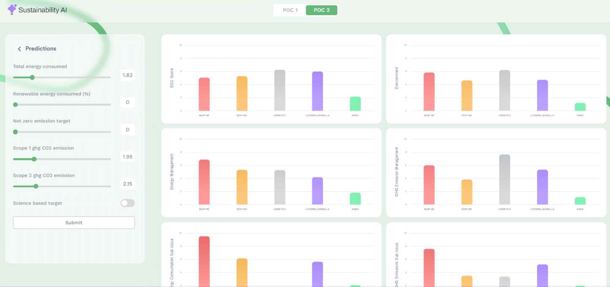The height and width of the screenshot is (287, 610).
Task: Click the Renewable energy consumed value box
Action: click(127, 103)
